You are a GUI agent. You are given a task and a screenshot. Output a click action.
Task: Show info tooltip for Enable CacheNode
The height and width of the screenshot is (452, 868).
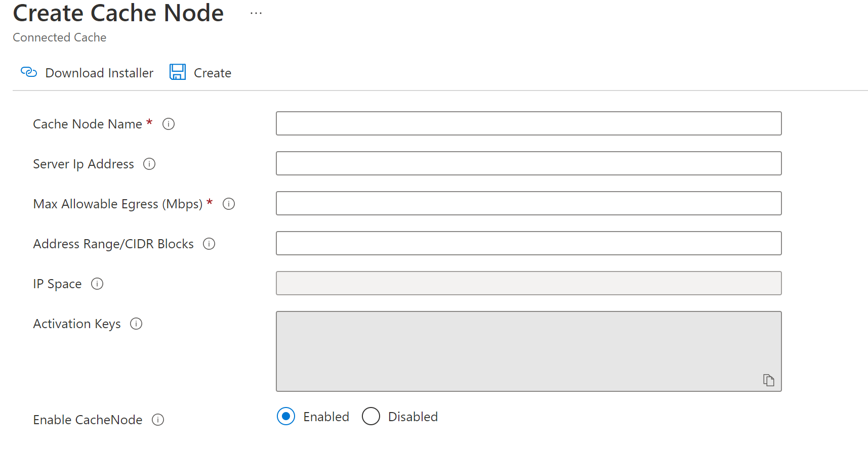[158, 420]
